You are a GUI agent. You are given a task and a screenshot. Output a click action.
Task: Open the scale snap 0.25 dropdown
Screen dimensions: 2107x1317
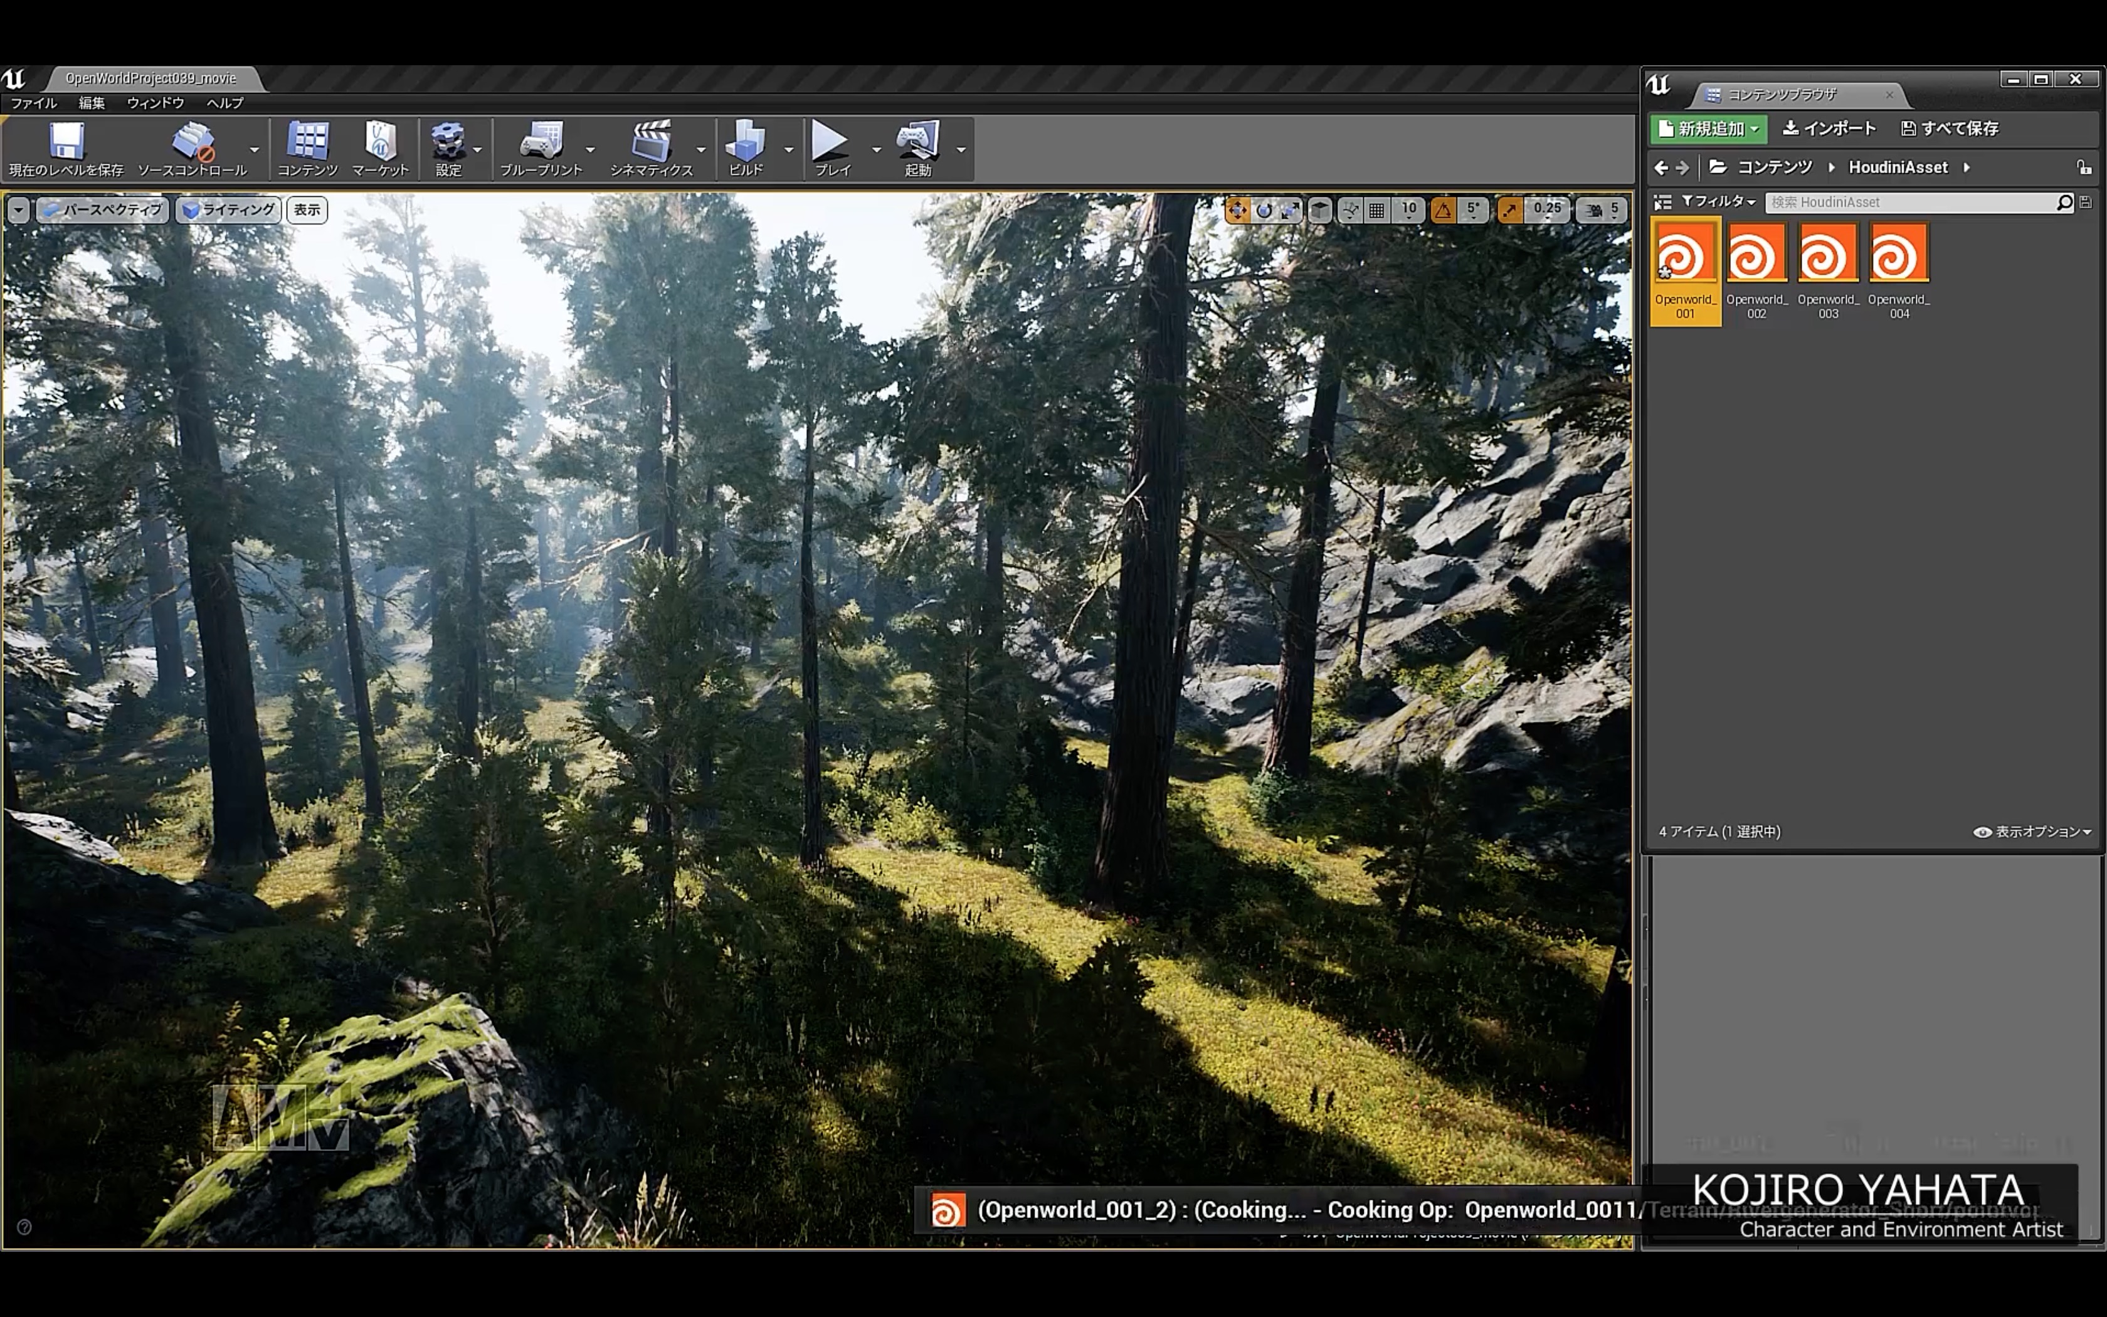pyautogui.click(x=1547, y=210)
